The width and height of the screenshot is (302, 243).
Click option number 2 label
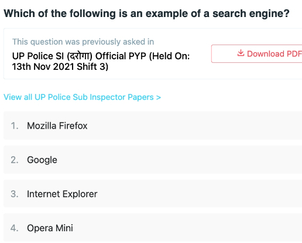point(15,160)
